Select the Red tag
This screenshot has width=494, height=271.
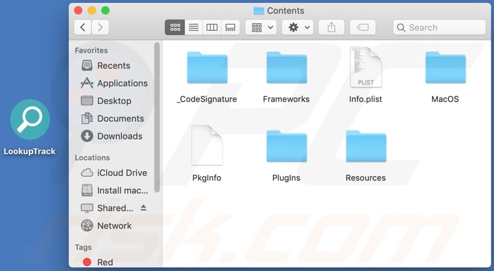[98, 262]
